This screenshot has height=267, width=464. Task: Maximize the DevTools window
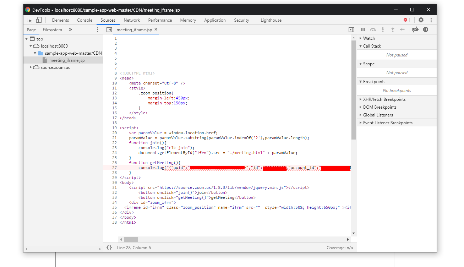pos(412,10)
